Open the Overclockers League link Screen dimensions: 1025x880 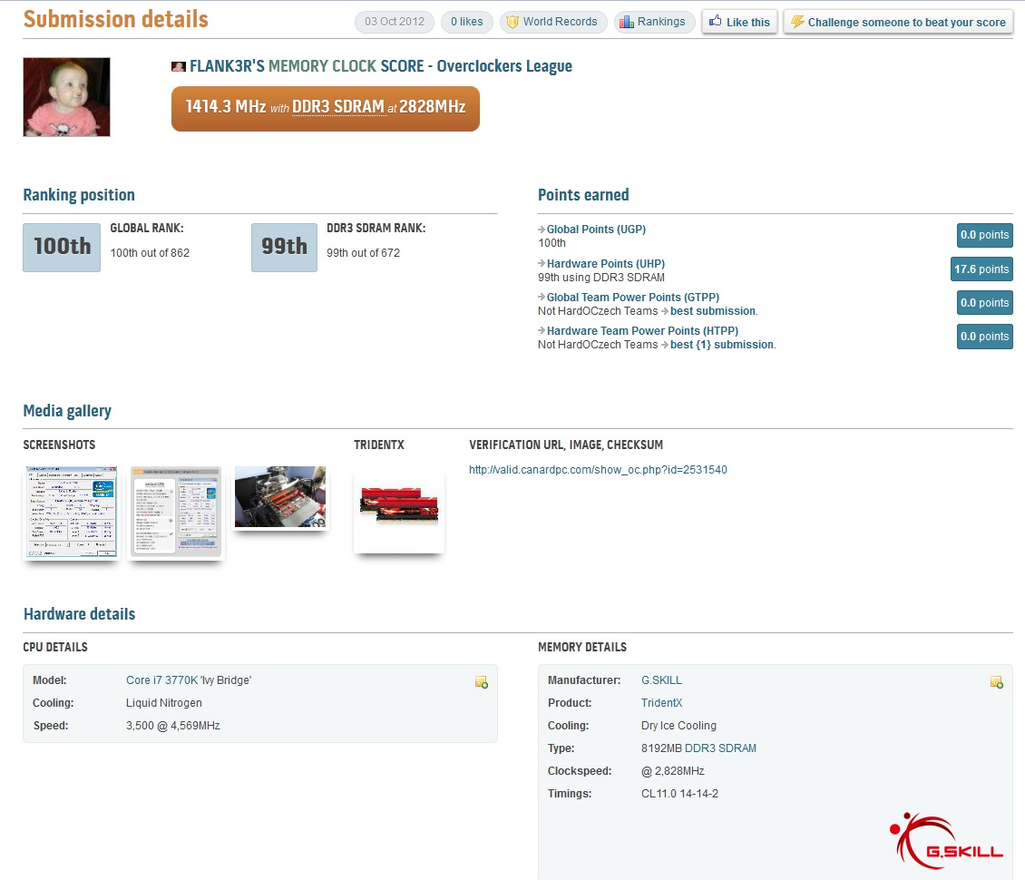click(504, 66)
